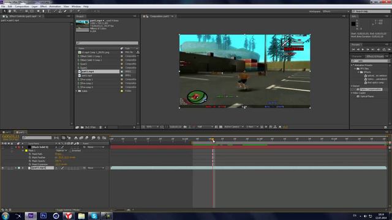
Task: Open the Workspace dropdown
Action: tap(335, 12)
